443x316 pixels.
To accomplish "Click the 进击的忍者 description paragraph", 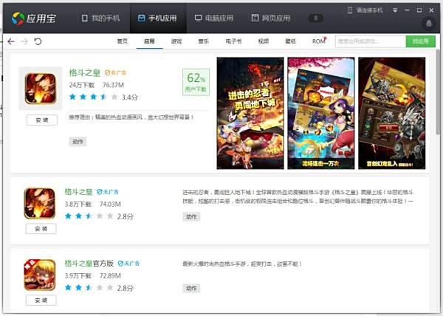I will pyautogui.click(x=298, y=196).
